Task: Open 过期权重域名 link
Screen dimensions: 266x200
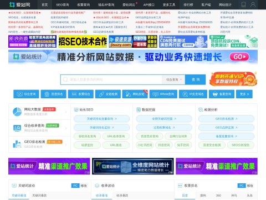Action: pyautogui.click(x=164, y=128)
